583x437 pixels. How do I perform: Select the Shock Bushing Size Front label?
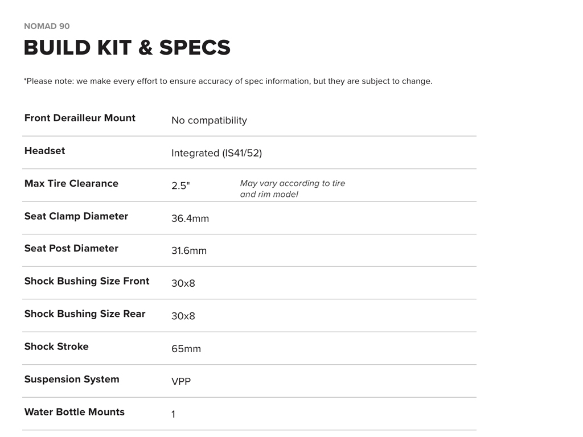(87, 281)
